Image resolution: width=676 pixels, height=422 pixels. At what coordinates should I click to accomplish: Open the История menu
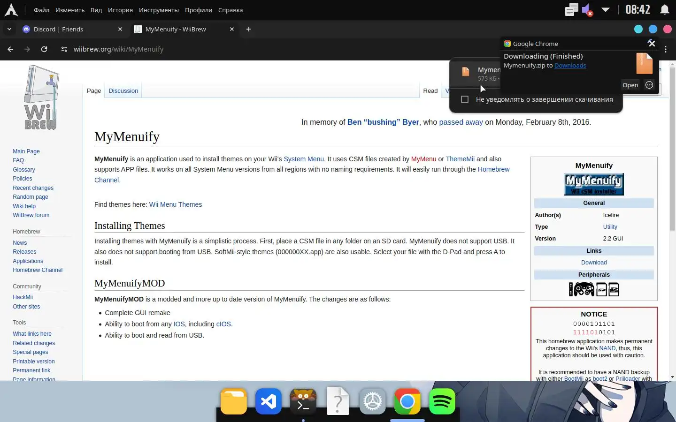120,10
